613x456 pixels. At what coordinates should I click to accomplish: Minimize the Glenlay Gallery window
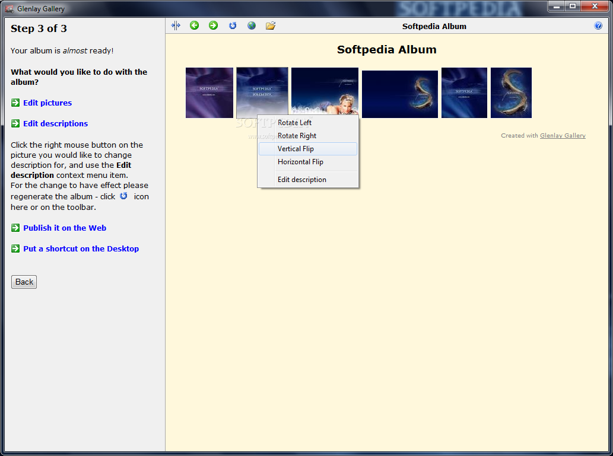click(556, 6)
